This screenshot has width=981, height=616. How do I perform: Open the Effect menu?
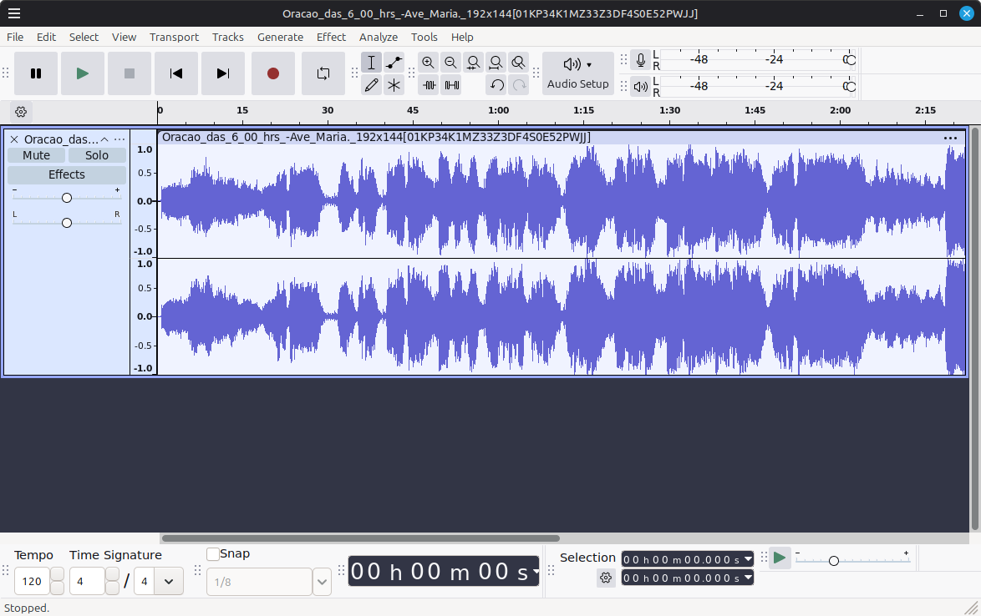(331, 37)
